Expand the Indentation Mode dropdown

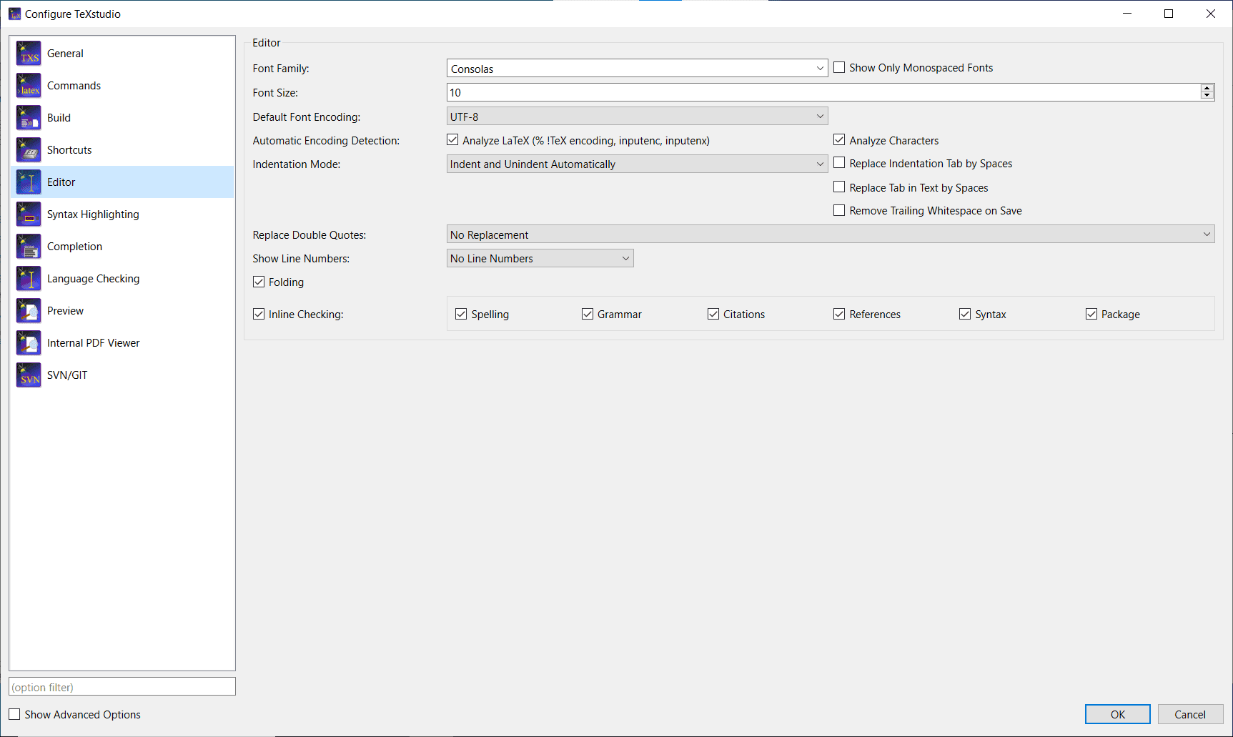[637, 164]
